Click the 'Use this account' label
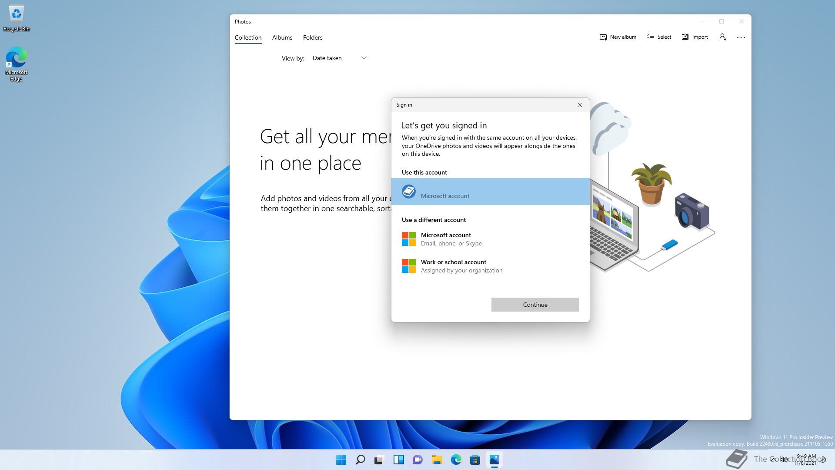The image size is (835, 470). coord(424,172)
